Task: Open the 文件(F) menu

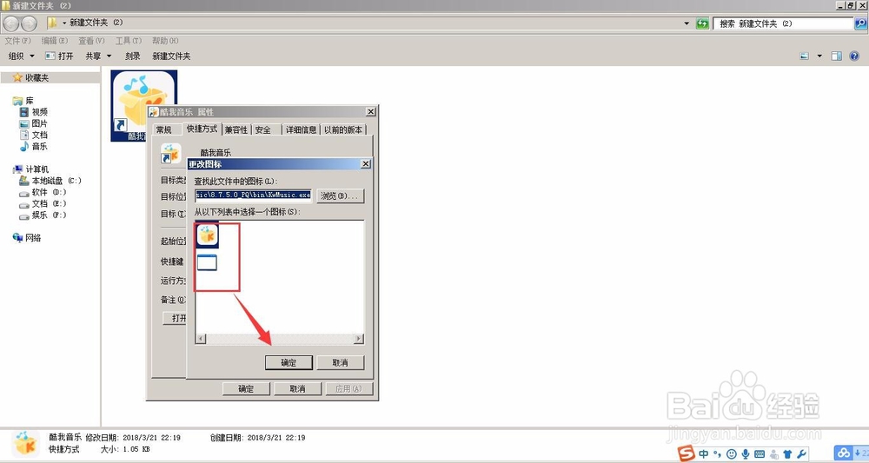Action: (17, 41)
